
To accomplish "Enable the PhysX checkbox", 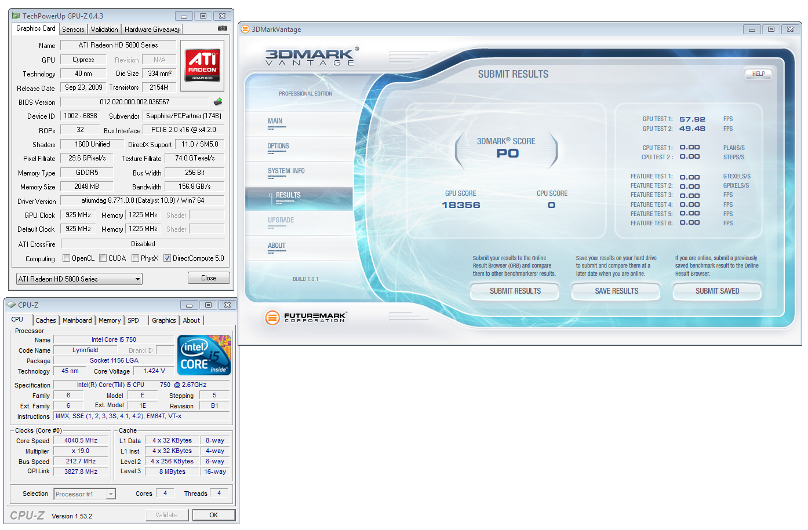I will [135, 258].
